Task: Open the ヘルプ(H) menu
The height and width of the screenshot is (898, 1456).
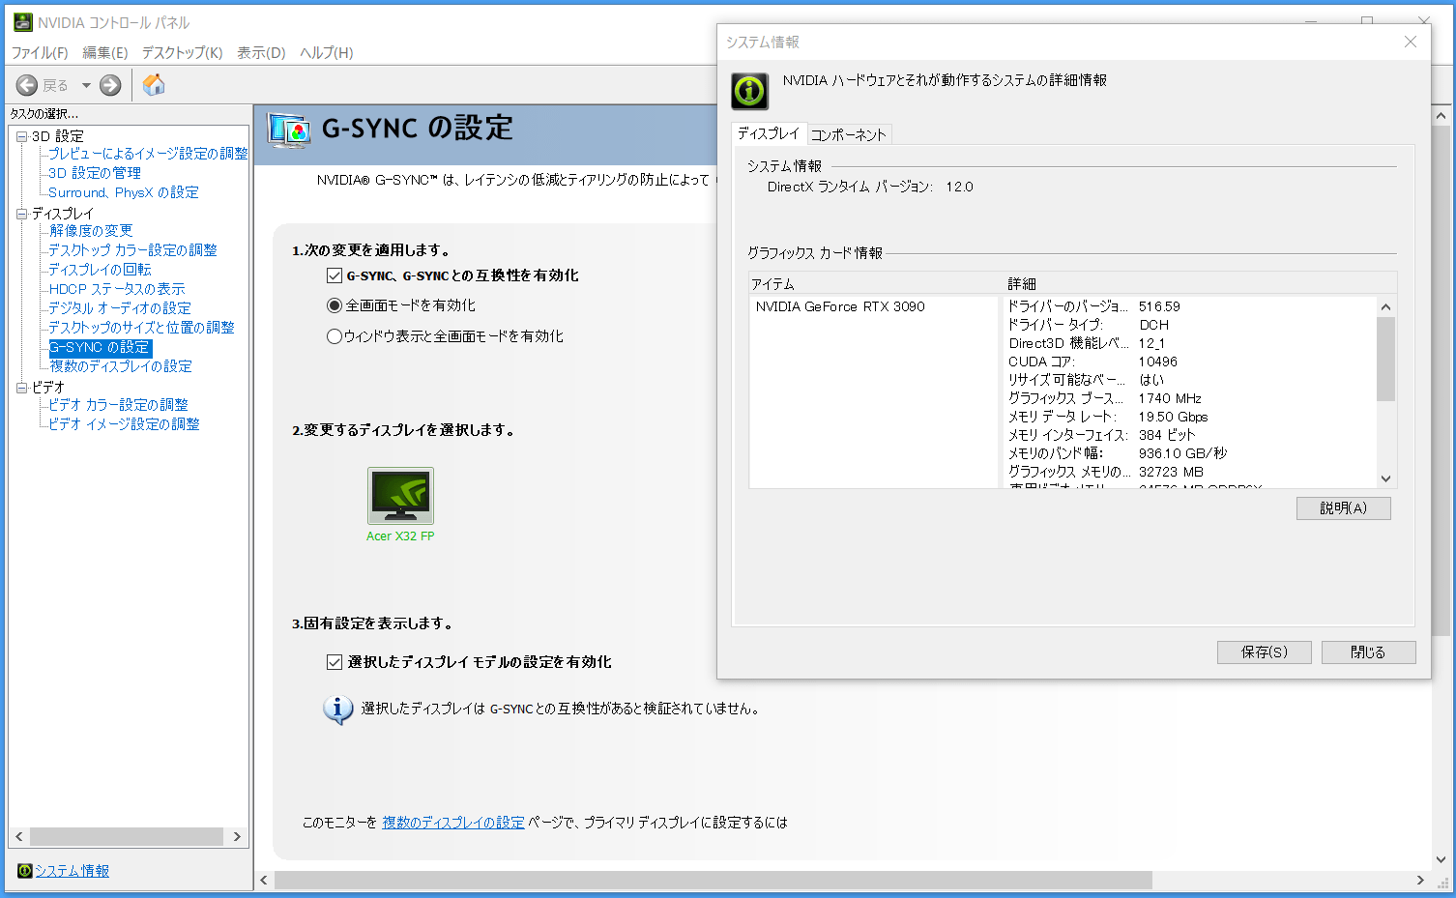Action: click(x=326, y=52)
